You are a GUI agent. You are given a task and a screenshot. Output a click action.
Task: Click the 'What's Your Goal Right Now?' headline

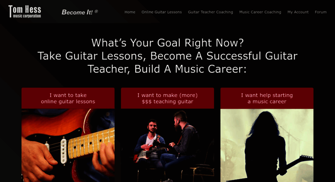coord(167,43)
